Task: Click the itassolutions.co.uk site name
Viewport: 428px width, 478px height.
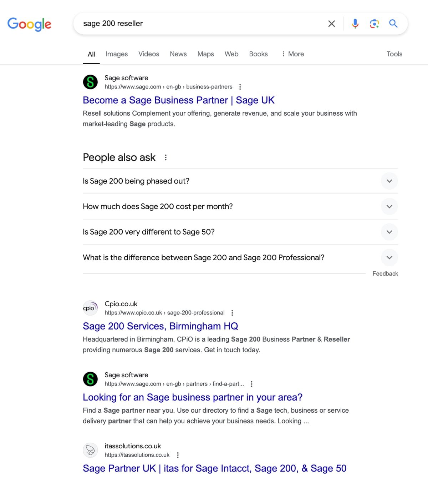Action: tap(133, 446)
